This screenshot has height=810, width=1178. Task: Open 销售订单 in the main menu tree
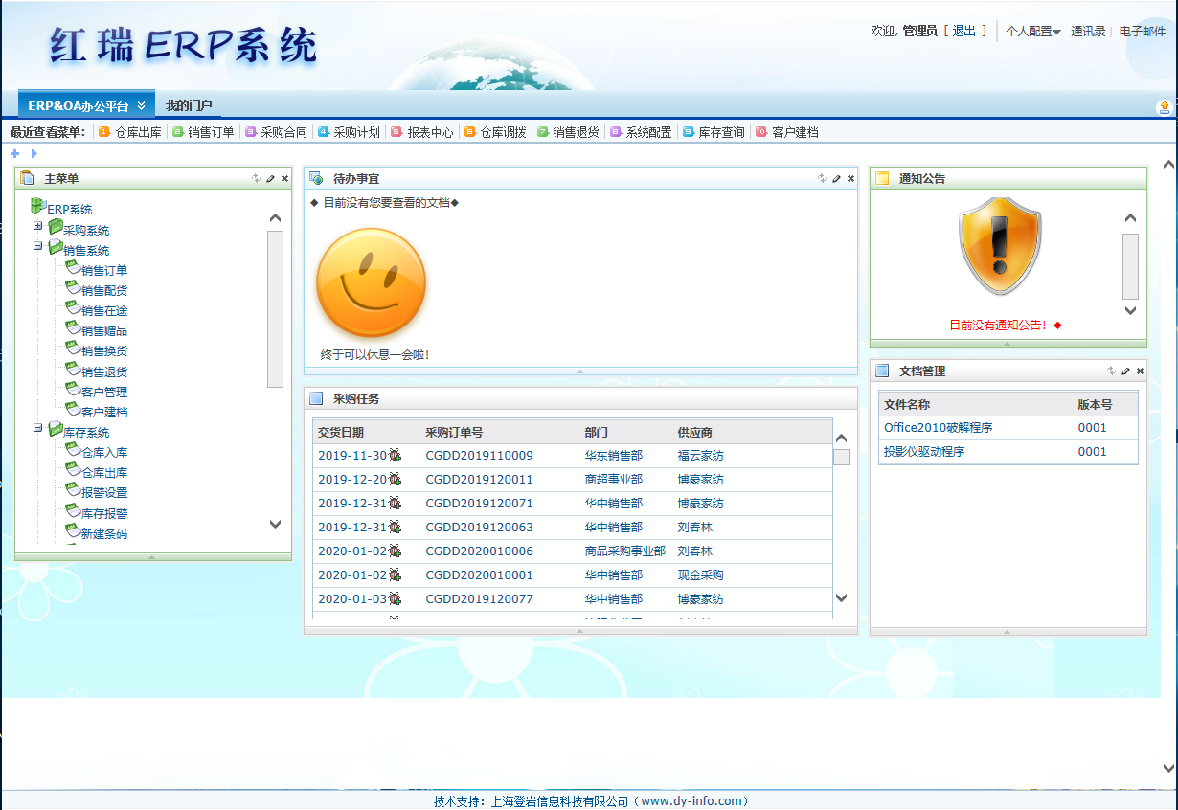pos(103,271)
